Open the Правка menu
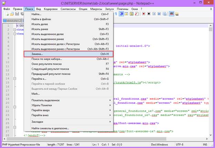This screenshot has height=148, width=215. click(x=18, y=9)
